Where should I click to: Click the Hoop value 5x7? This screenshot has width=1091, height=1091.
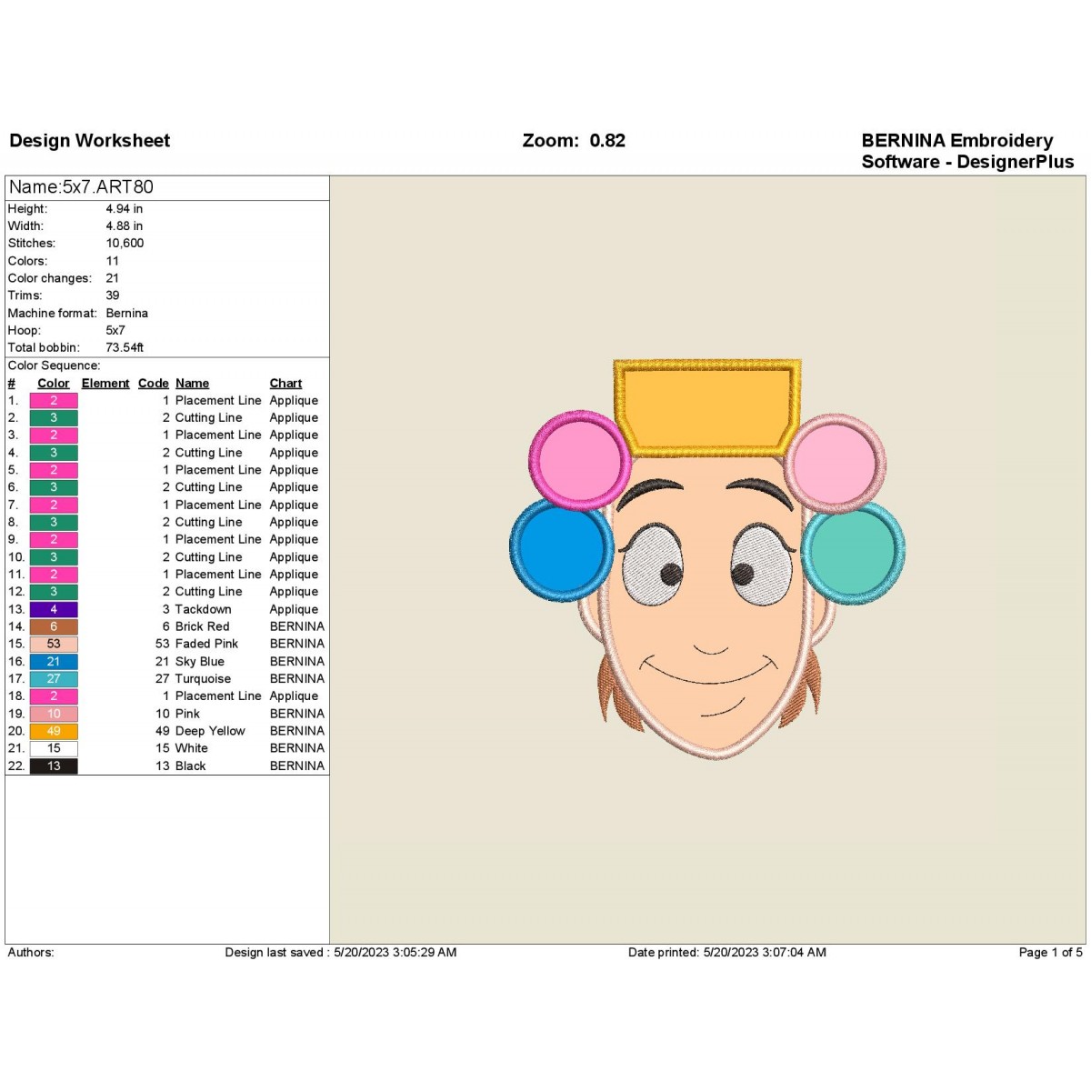pos(115,331)
